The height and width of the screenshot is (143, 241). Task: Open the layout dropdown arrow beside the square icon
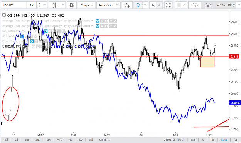point(185,5)
